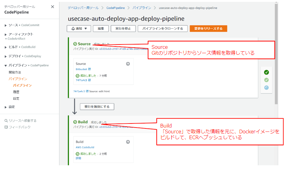Expand the デプロイ CodeDeploy section
The image size is (285, 169).
click(x=6, y=57)
